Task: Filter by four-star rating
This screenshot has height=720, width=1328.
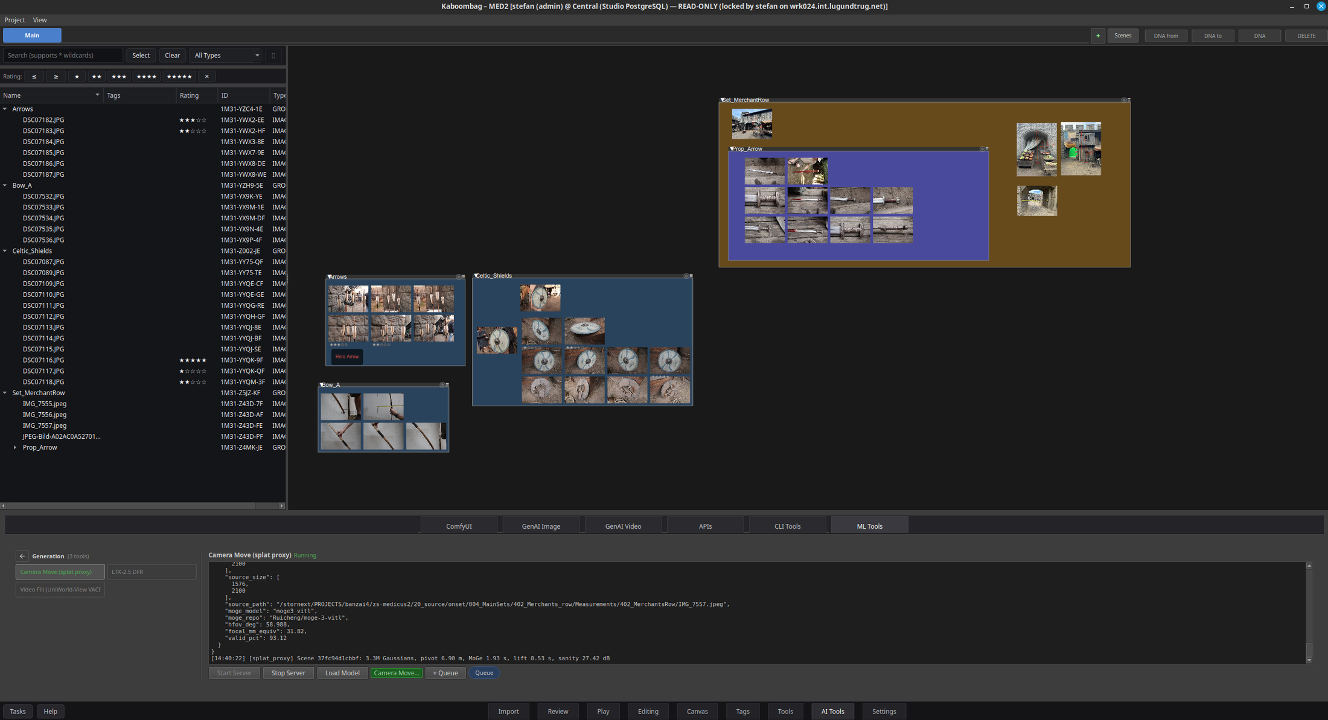Action: click(147, 77)
